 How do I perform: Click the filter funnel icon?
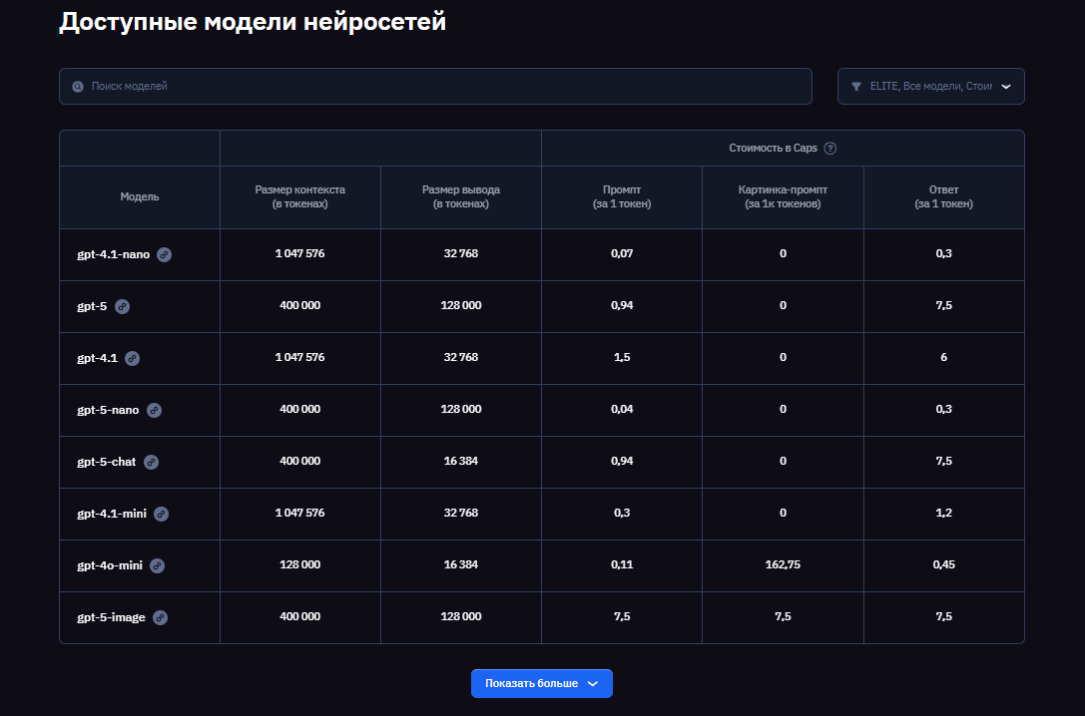pyautogui.click(x=855, y=86)
